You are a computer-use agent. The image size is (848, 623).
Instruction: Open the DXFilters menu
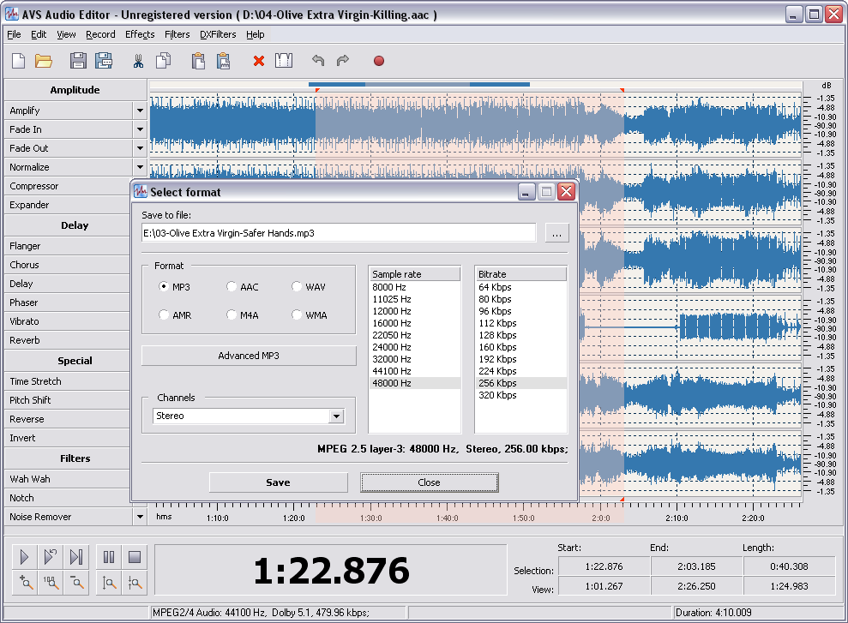coord(218,34)
